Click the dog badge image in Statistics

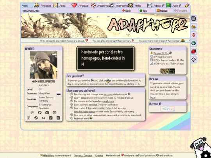tap(168, 71)
